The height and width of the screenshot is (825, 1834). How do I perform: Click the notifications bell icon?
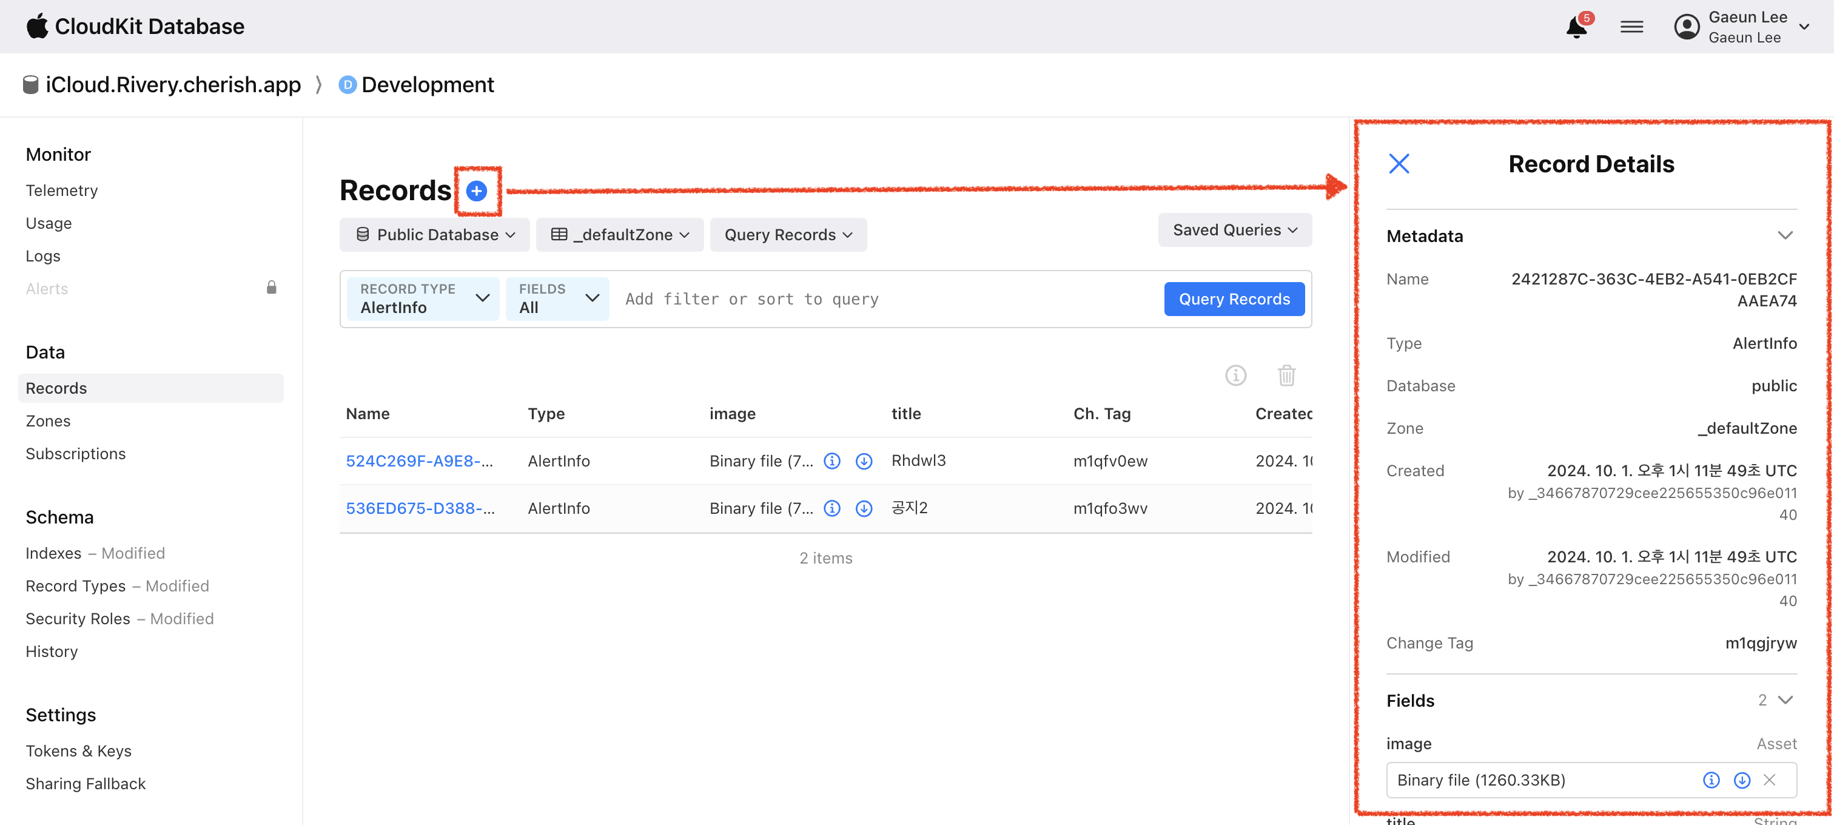pyautogui.click(x=1576, y=27)
